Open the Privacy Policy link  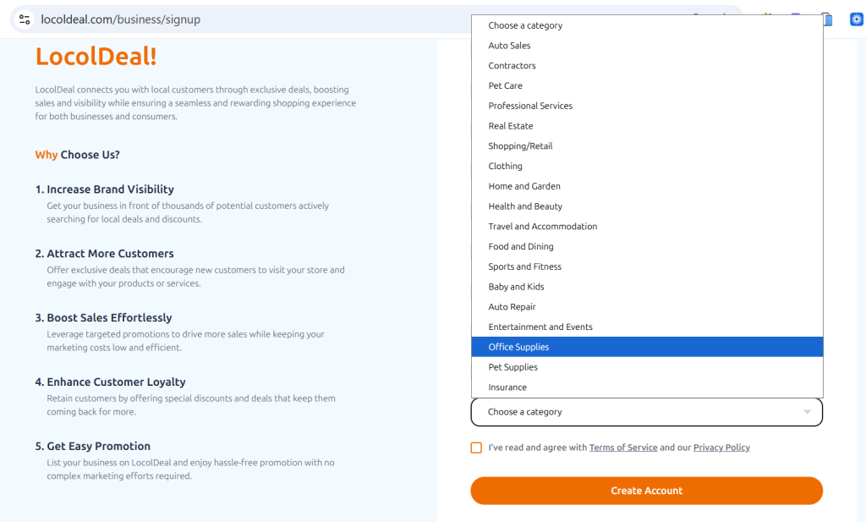[721, 448]
